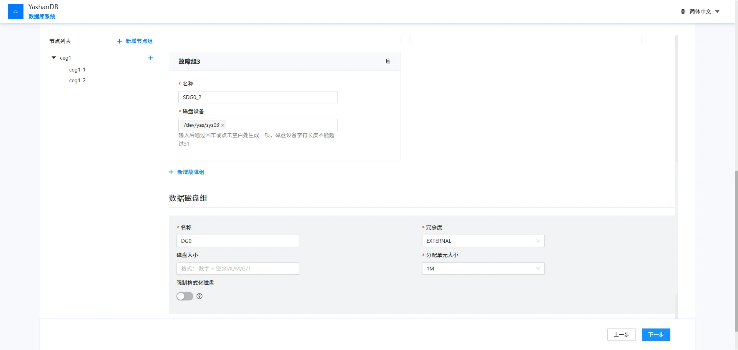Image resolution: width=738 pixels, height=350 pixels.
Task: Remove the /dev/yas/sys03 disk device tag
Action: coord(223,125)
